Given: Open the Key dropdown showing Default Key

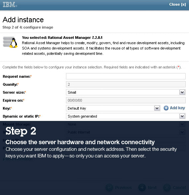Looking at the screenshot, I should click(113, 108).
